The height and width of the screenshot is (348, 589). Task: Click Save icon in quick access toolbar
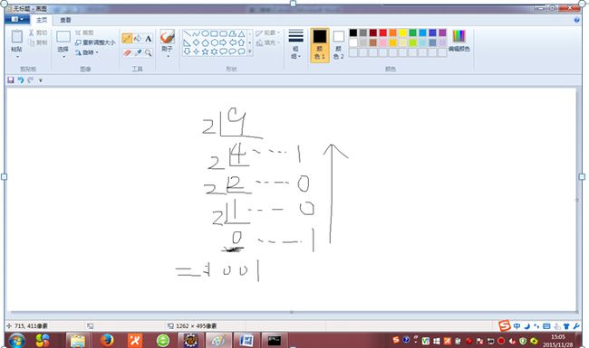pos(11,80)
